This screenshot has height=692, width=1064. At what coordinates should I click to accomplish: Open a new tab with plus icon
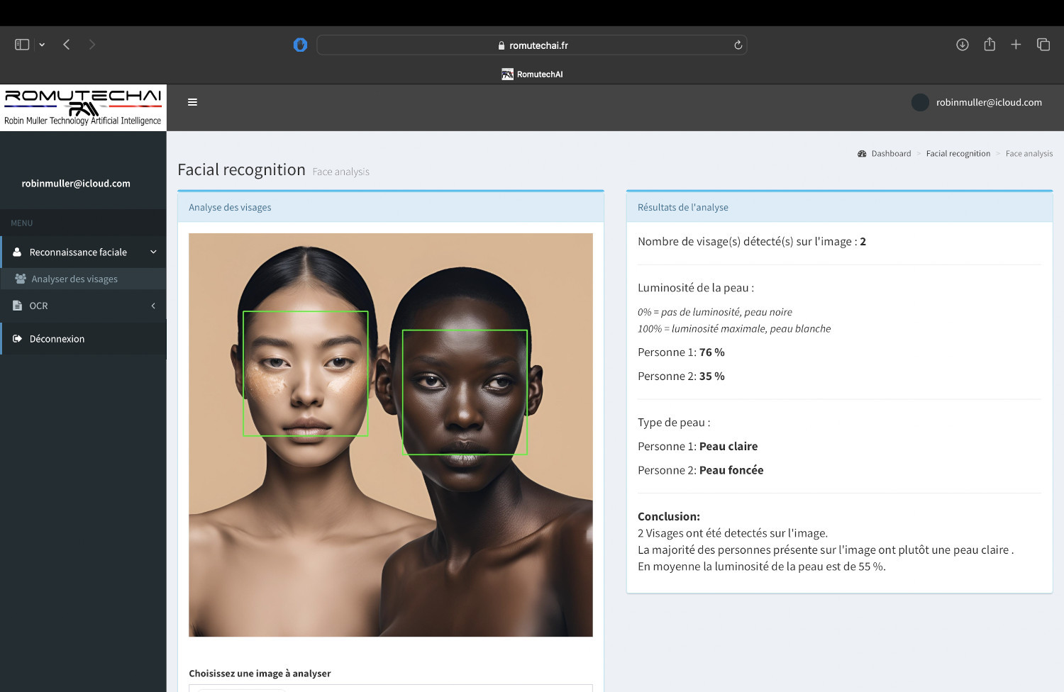(x=1016, y=45)
